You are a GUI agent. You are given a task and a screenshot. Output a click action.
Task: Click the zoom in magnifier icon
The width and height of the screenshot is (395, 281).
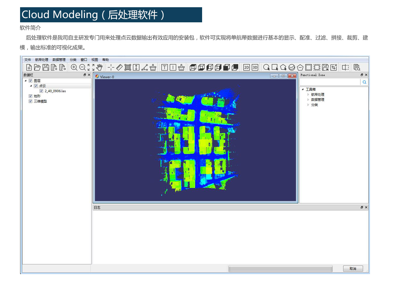[74, 68]
